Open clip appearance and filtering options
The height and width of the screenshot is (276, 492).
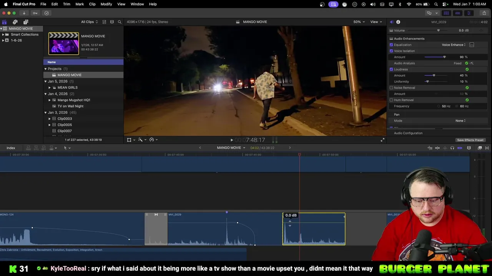point(112,22)
